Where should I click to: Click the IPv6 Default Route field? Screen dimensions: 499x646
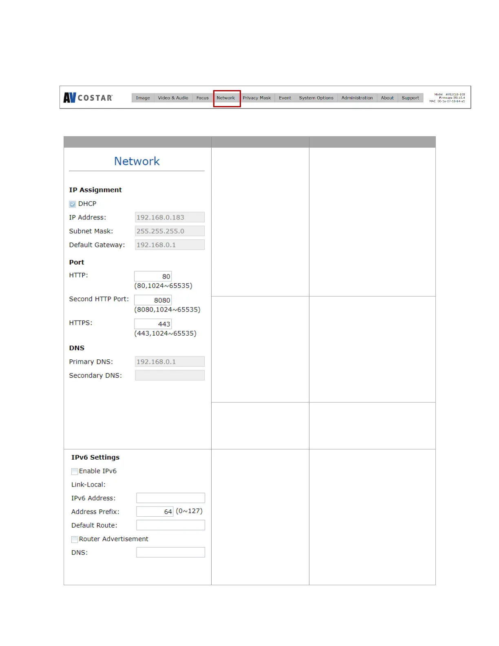tap(170, 525)
